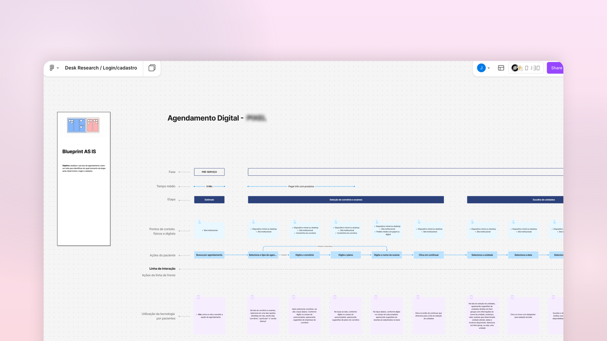This screenshot has height=341, width=607.
Task: Click the vinyl record music icon in the timer widget
Action: click(x=514, y=67)
